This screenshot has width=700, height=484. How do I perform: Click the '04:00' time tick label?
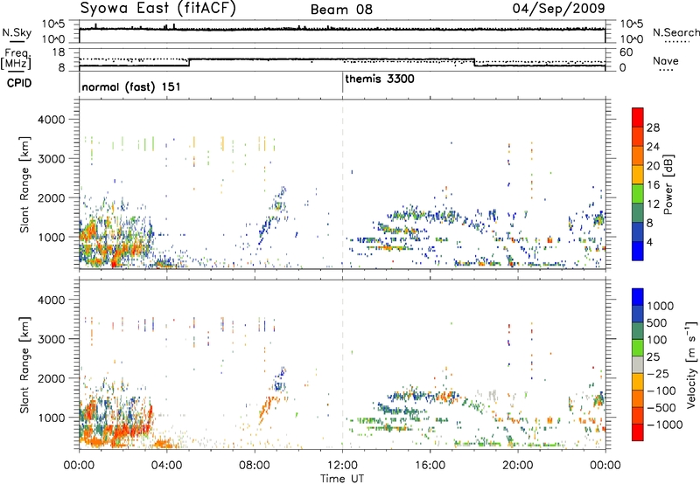coord(166,466)
